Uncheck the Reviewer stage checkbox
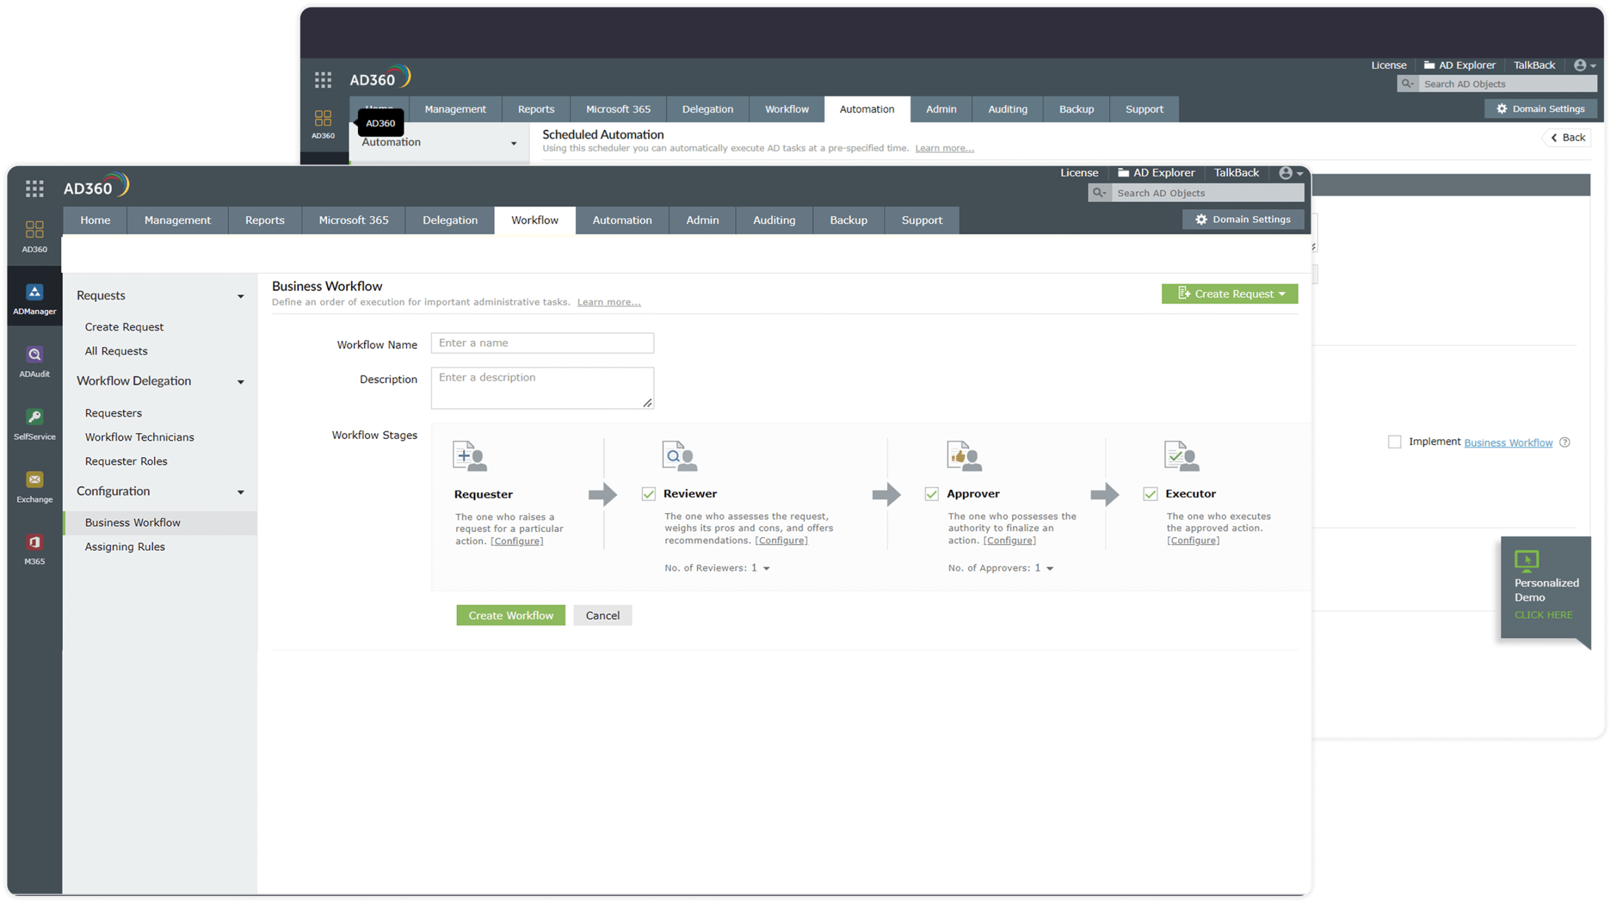The width and height of the screenshot is (1611, 903). tap(648, 494)
